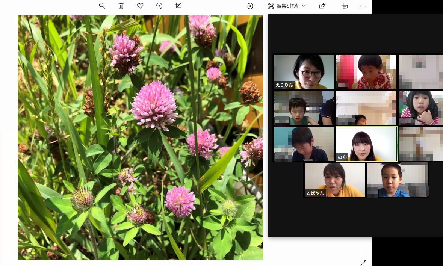Expand the chevron beside 編集と作成
Screen dimensions: 443x266
point(304,6)
